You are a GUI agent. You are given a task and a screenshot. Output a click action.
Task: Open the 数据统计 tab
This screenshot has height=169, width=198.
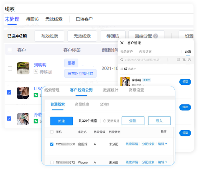pyautogui.click(x=110, y=90)
